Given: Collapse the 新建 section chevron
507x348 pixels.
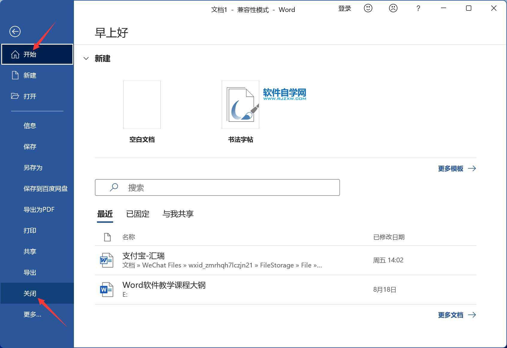Looking at the screenshot, I should 86,58.
